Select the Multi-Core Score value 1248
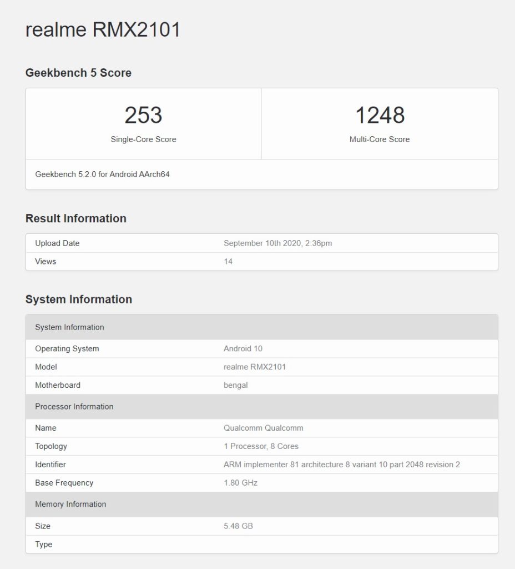The height and width of the screenshot is (569, 515). (380, 116)
